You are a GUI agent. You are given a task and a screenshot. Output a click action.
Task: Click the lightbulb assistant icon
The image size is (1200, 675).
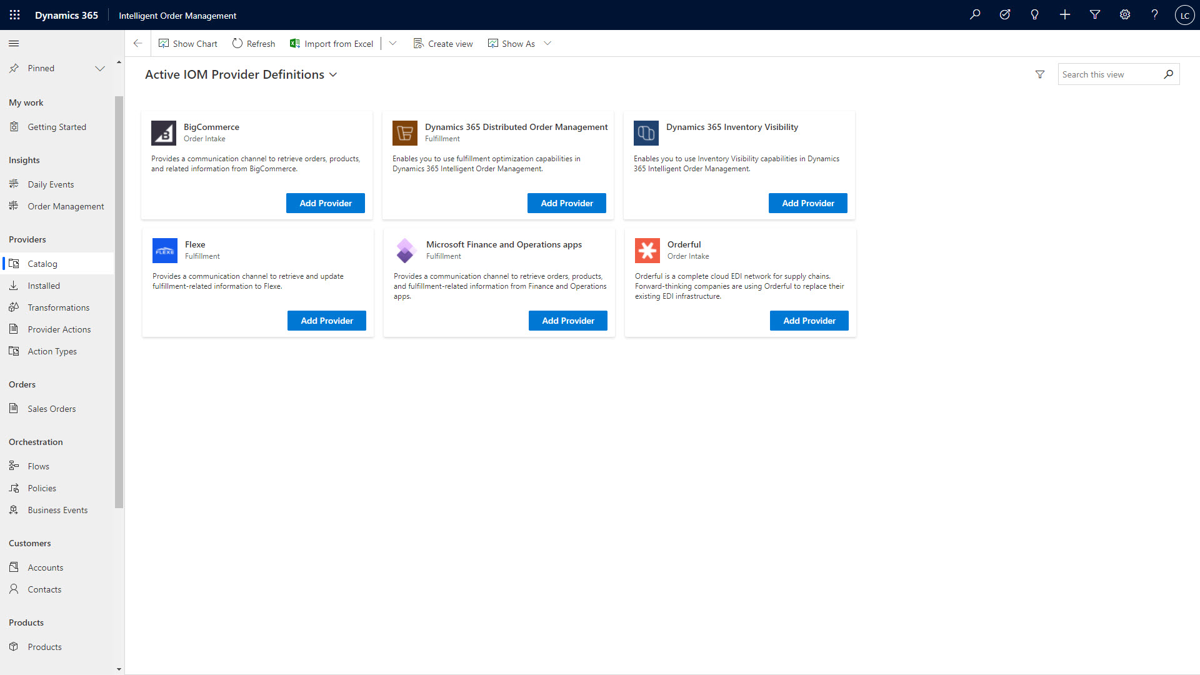click(1035, 15)
